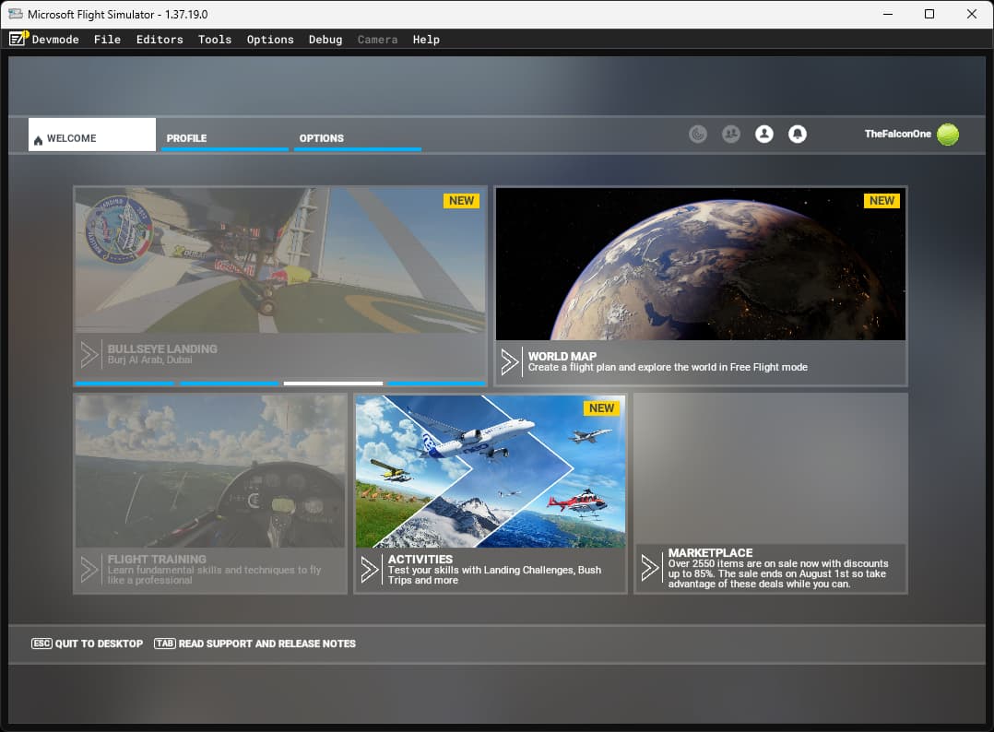Image resolution: width=994 pixels, height=732 pixels.
Task: Open the Options menu in the menu bar
Action: (270, 40)
